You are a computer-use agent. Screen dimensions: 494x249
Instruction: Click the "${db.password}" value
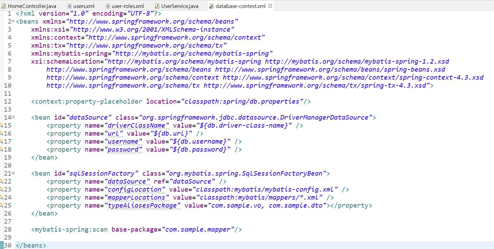[x=201, y=150]
